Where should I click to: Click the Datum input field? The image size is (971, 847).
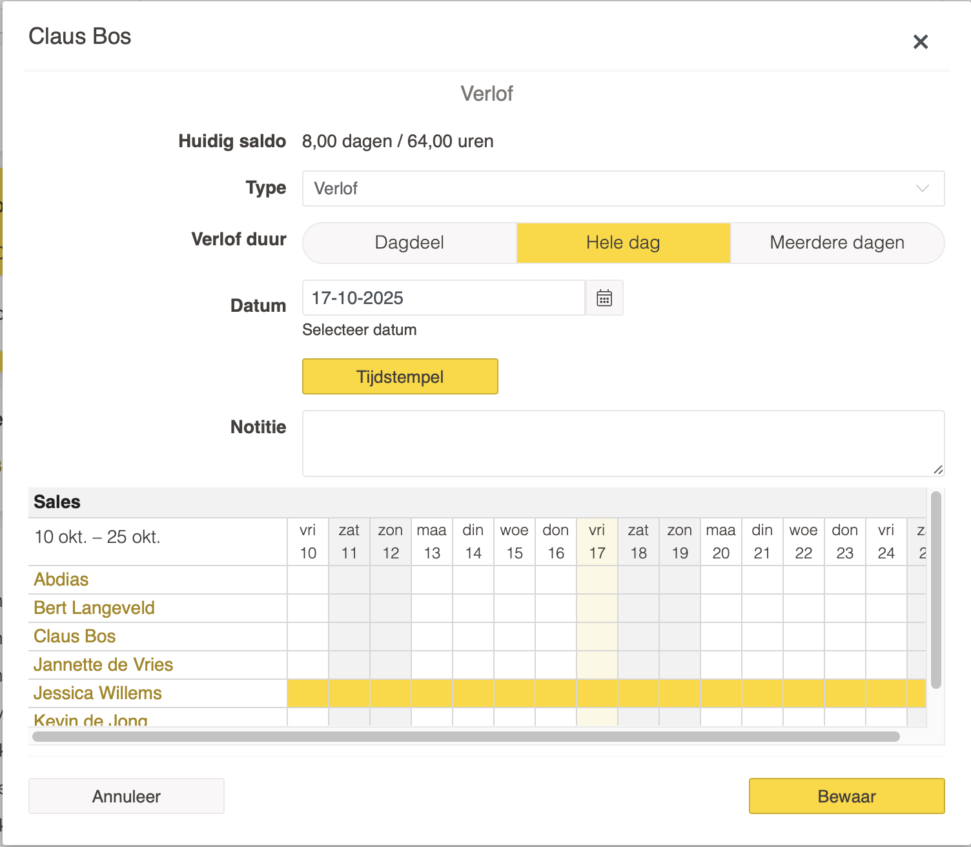(444, 298)
